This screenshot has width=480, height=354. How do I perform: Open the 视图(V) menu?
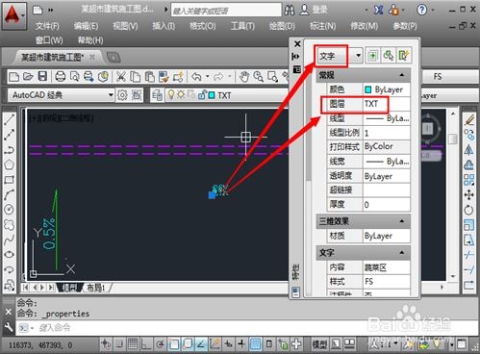(x=125, y=26)
